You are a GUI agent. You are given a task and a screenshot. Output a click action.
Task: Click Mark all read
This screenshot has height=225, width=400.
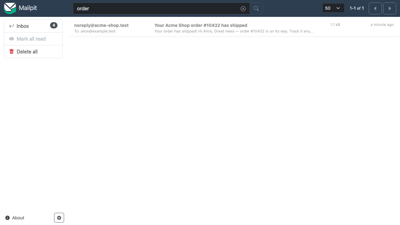click(33, 39)
